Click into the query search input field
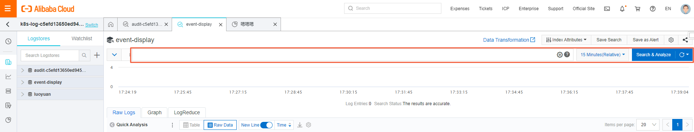 coord(343,55)
